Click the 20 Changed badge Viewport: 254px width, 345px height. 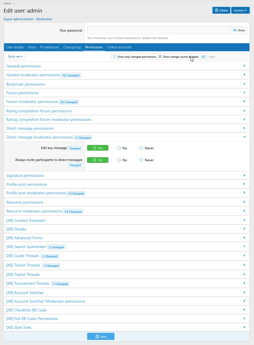coord(69,102)
